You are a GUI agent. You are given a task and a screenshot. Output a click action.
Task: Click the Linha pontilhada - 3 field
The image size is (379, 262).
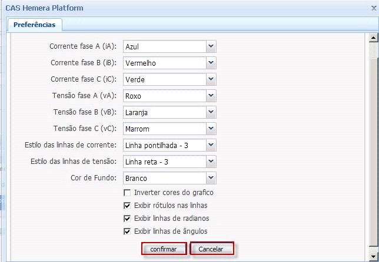[x=164, y=145]
